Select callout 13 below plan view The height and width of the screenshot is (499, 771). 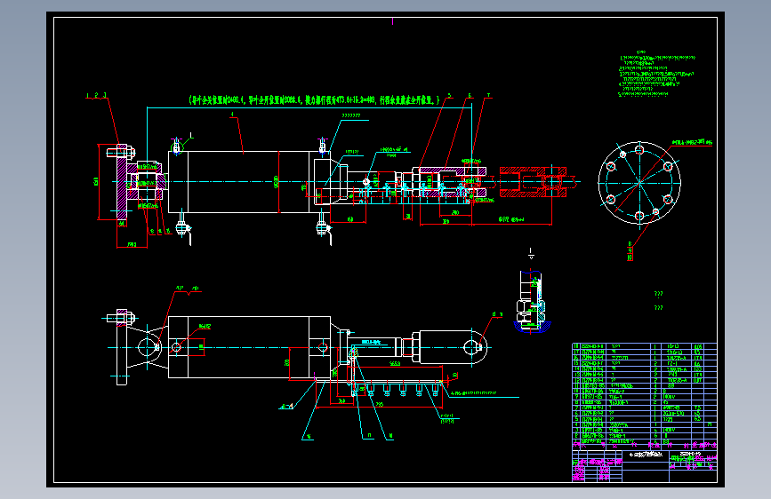click(x=369, y=436)
